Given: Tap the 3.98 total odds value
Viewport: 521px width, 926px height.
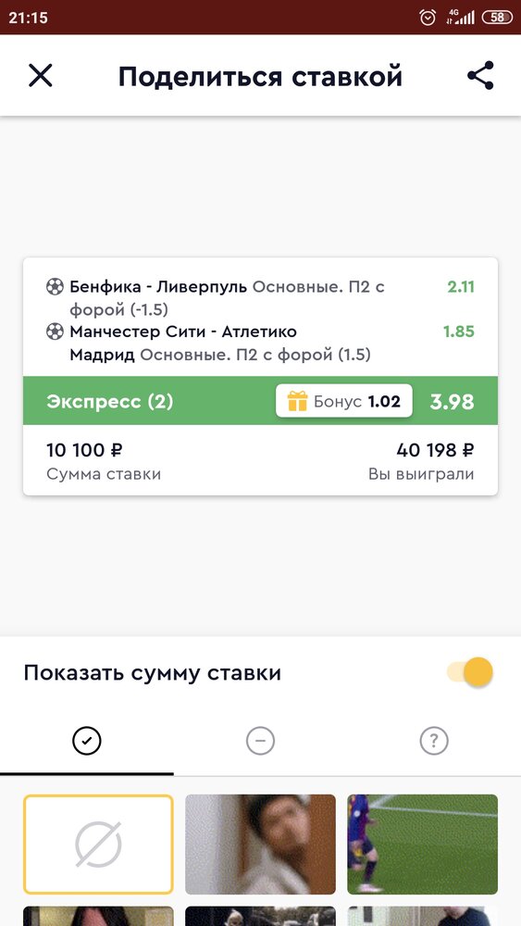Looking at the screenshot, I should click(x=452, y=402).
